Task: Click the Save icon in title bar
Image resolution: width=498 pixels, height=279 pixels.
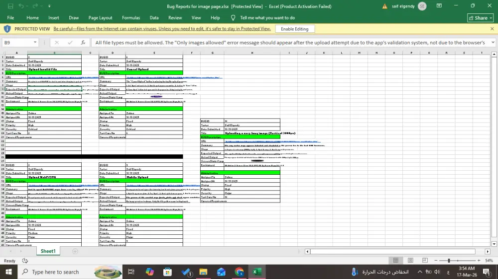Action: click(x=10, y=6)
